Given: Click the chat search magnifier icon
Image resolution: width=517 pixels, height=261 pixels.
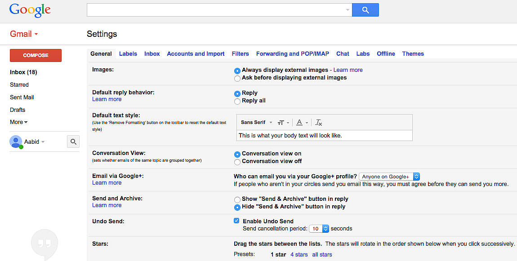Looking at the screenshot, I should point(73,142).
